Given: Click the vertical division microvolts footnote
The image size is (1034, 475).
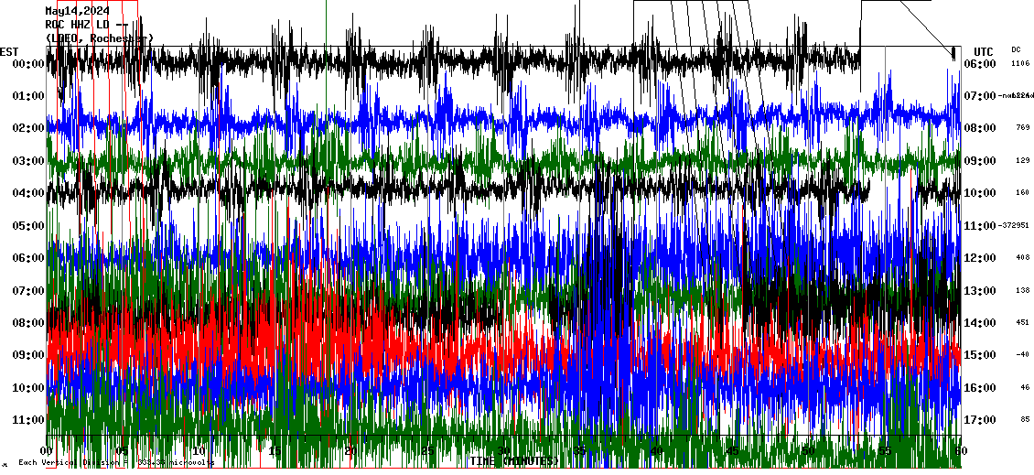Looking at the screenshot, I should (x=114, y=463).
